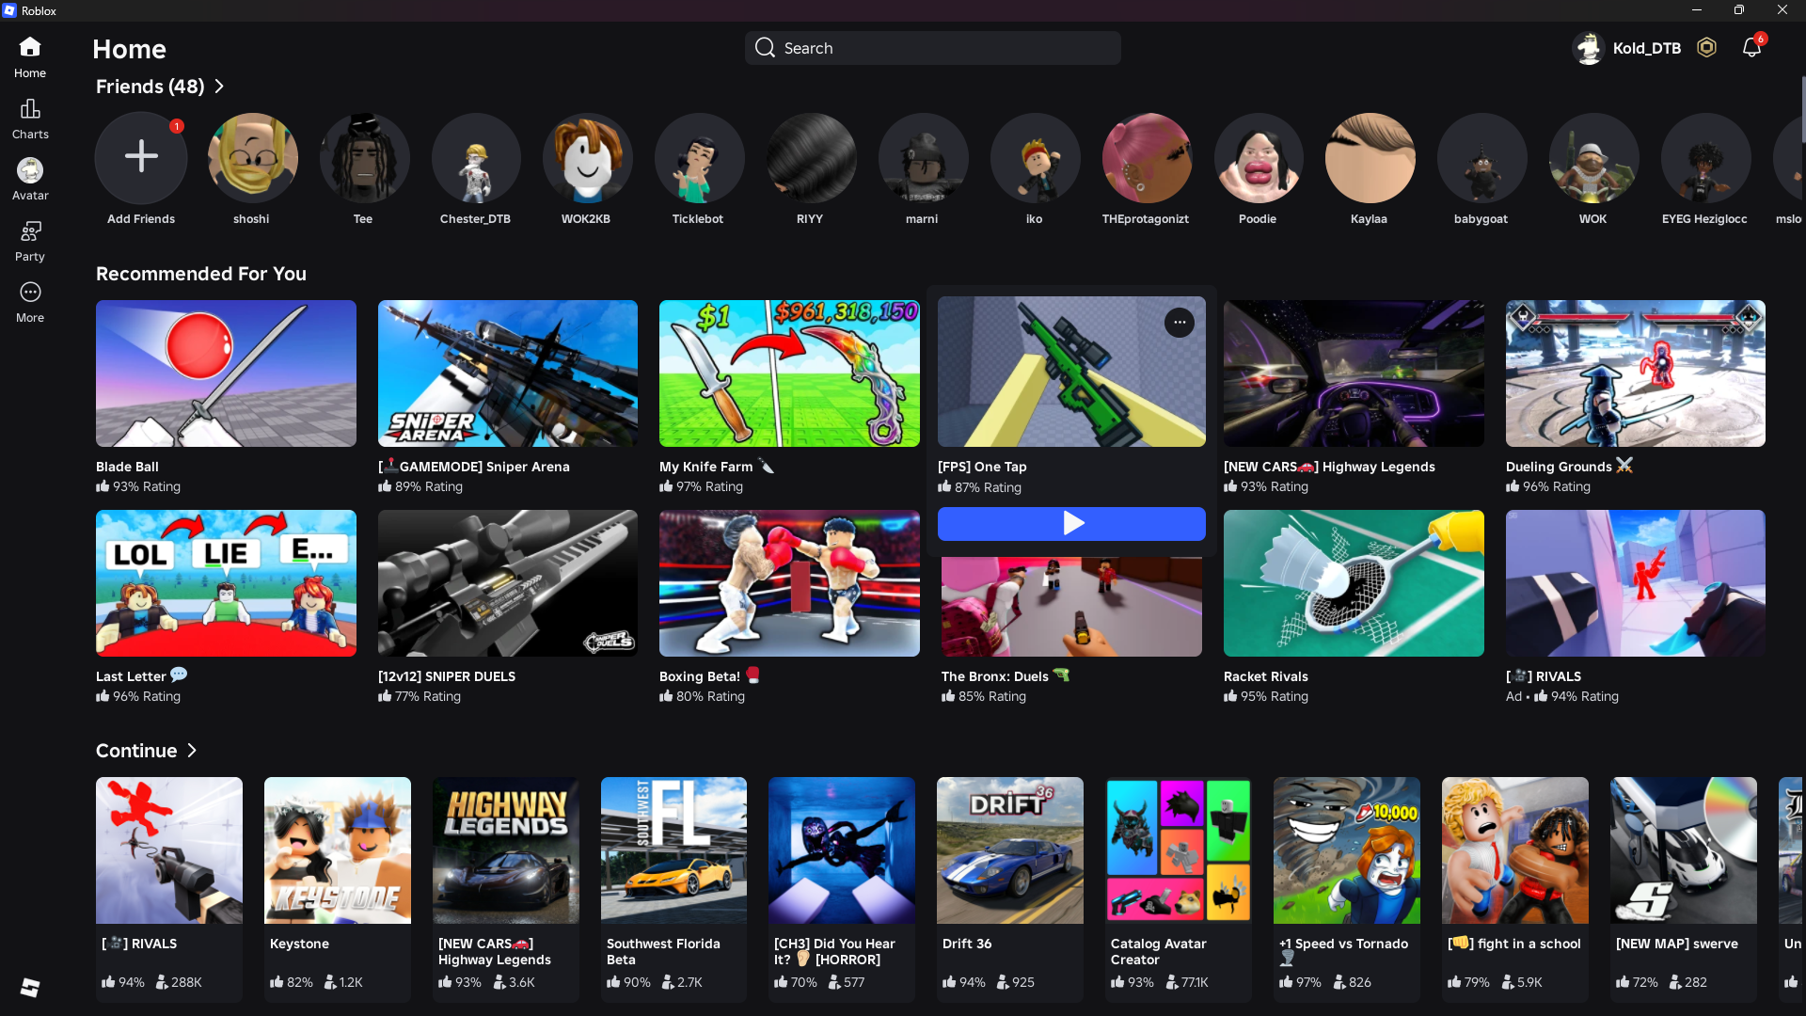The image size is (1806, 1016).
Task: Open The Bronx: Duels thumbnail
Action: (1071, 606)
